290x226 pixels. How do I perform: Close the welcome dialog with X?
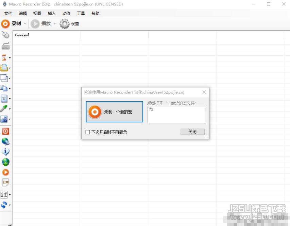pyautogui.click(x=204, y=92)
